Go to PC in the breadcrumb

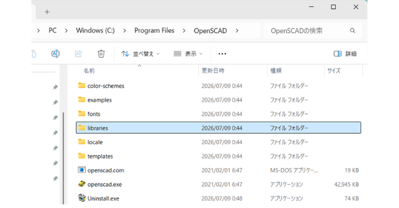(x=53, y=31)
